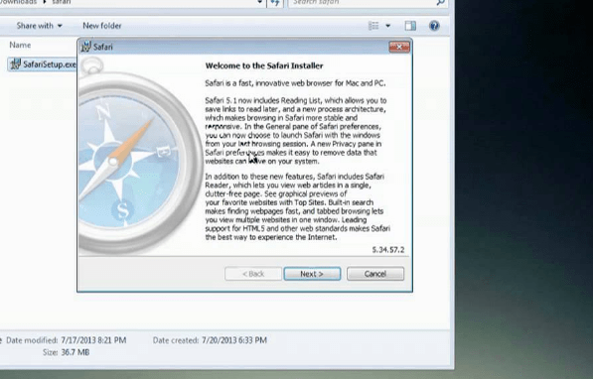Open the Share with dropdown in Explorer
593x379 pixels.
(x=39, y=26)
